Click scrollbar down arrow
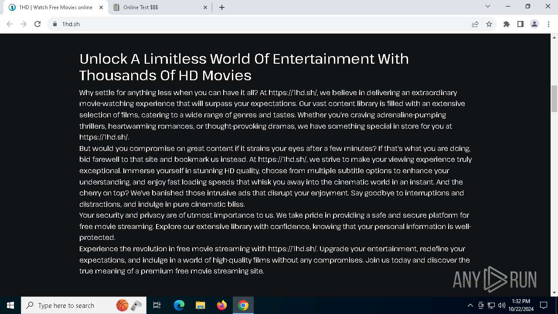Screen dimensions: 558x314 555,293
